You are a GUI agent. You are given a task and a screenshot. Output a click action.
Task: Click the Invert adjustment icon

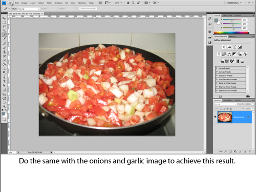tap(222, 61)
